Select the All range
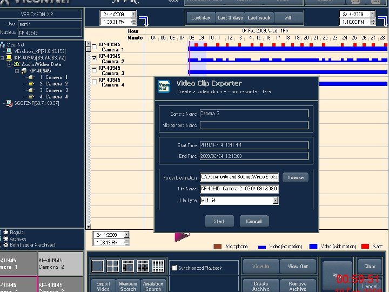Screen dimensions: 389x292 click(289, 18)
